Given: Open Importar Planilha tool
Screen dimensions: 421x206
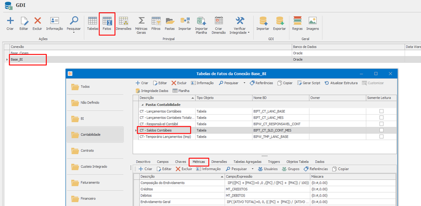Looking at the screenshot, I should click(x=201, y=25).
